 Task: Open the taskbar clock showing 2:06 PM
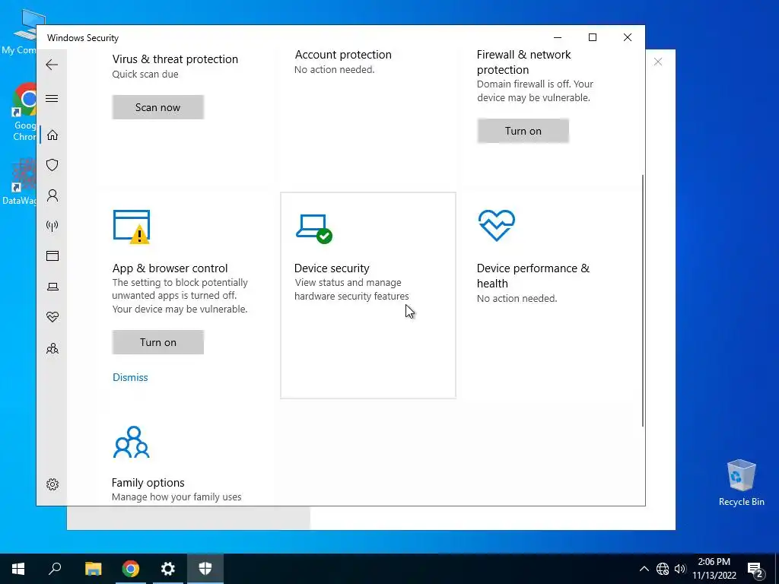[714, 569]
